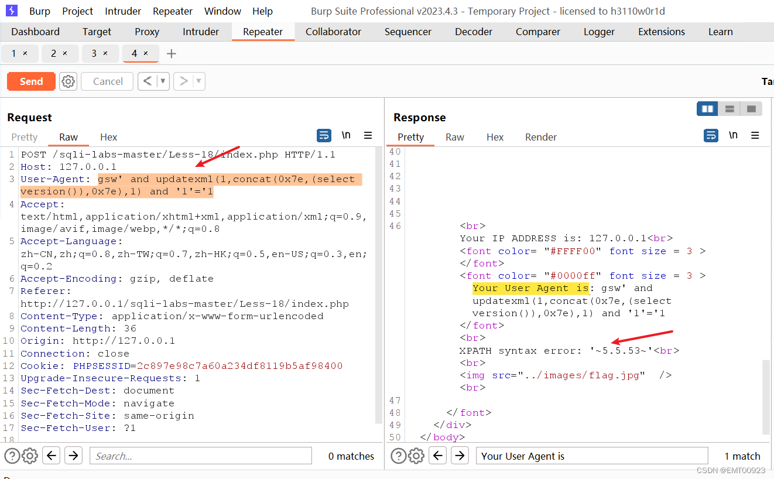Select top-bottom layout view
This screenshot has width=774, height=479.
coord(730,109)
